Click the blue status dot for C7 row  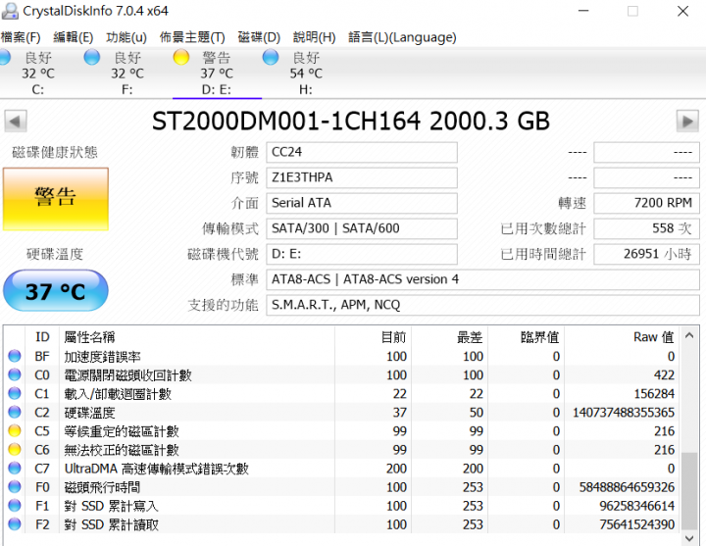(x=15, y=469)
